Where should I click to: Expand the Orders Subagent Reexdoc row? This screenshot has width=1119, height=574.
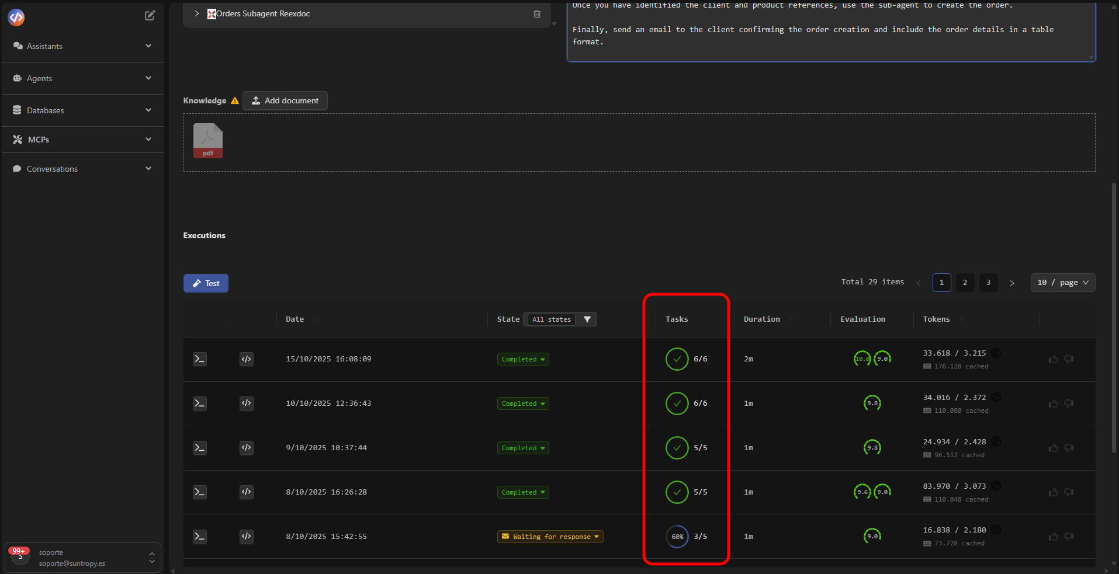click(x=197, y=13)
